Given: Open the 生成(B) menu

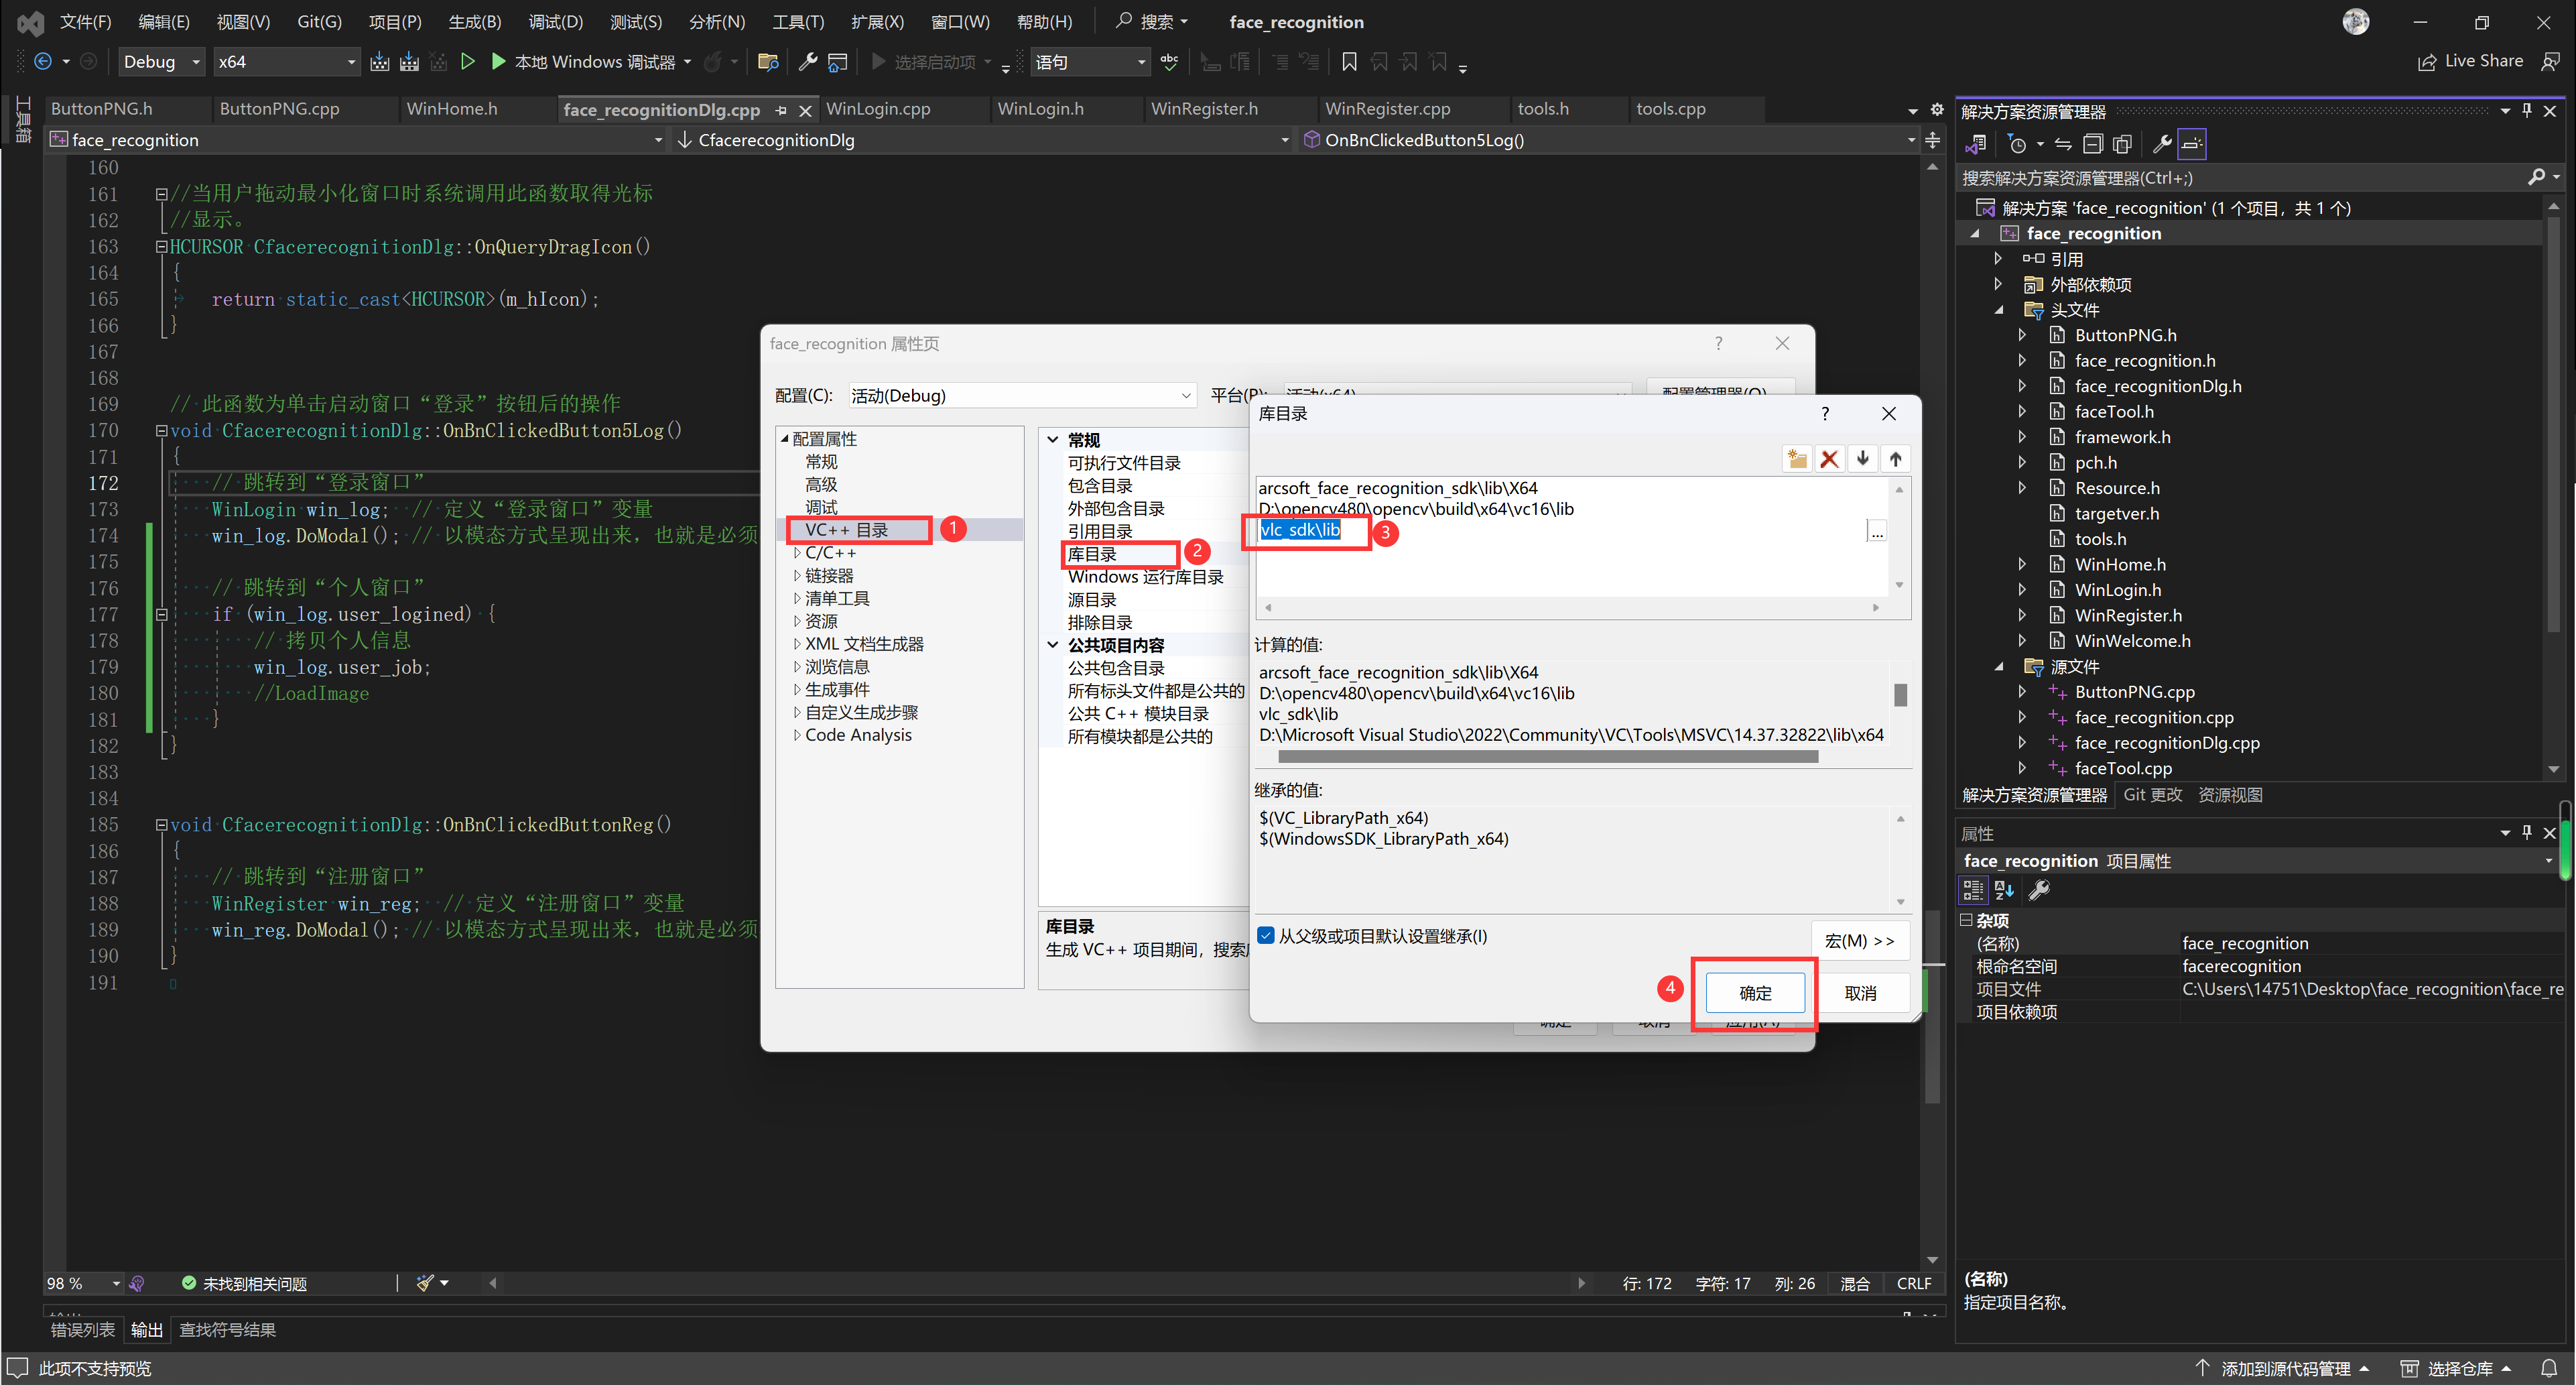Looking at the screenshot, I should coord(474,22).
